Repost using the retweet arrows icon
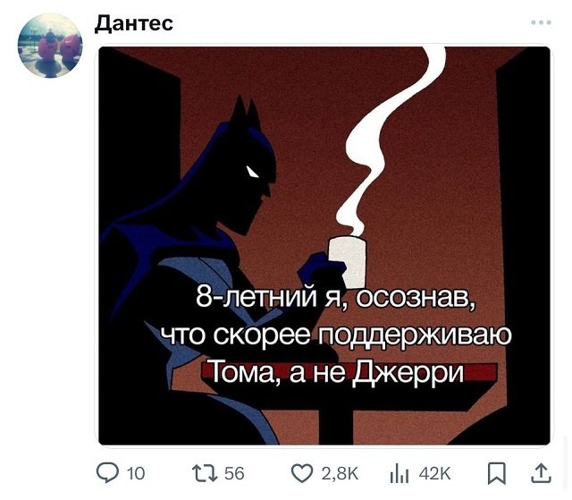 pos(205,473)
